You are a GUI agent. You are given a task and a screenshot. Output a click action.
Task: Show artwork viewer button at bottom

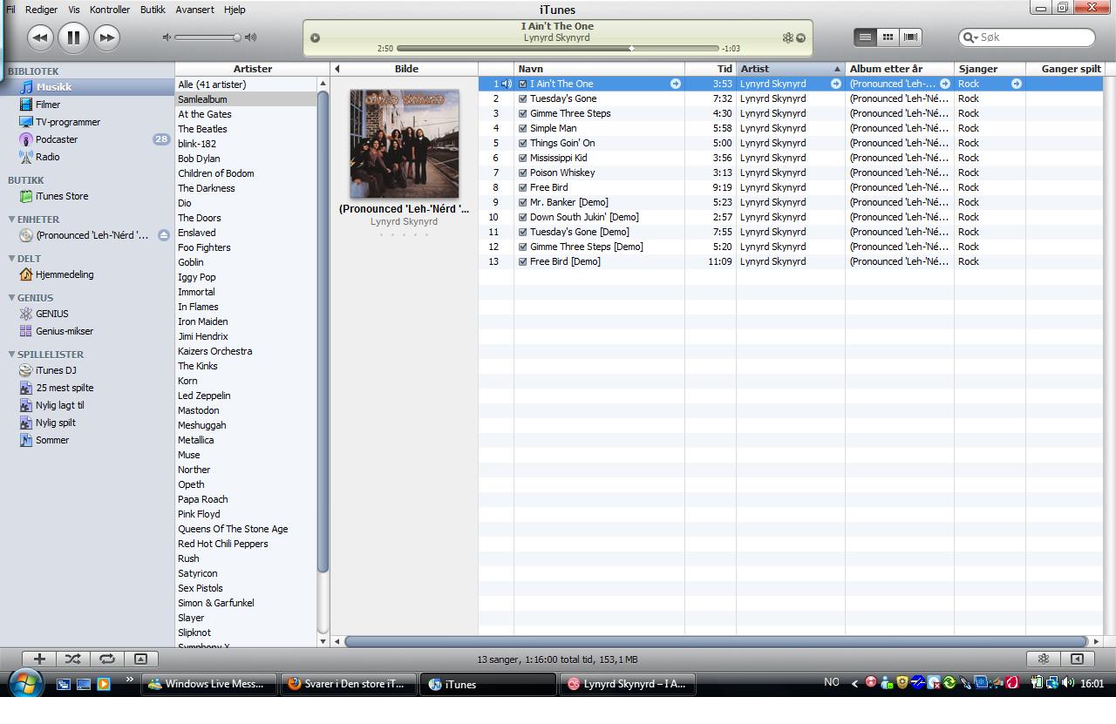tap(140, 660)
